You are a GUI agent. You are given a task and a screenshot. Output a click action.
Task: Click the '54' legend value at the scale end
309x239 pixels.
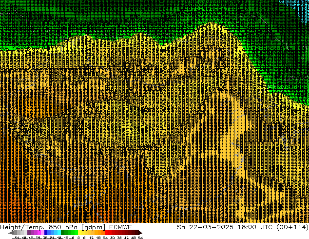coord(140,238)
